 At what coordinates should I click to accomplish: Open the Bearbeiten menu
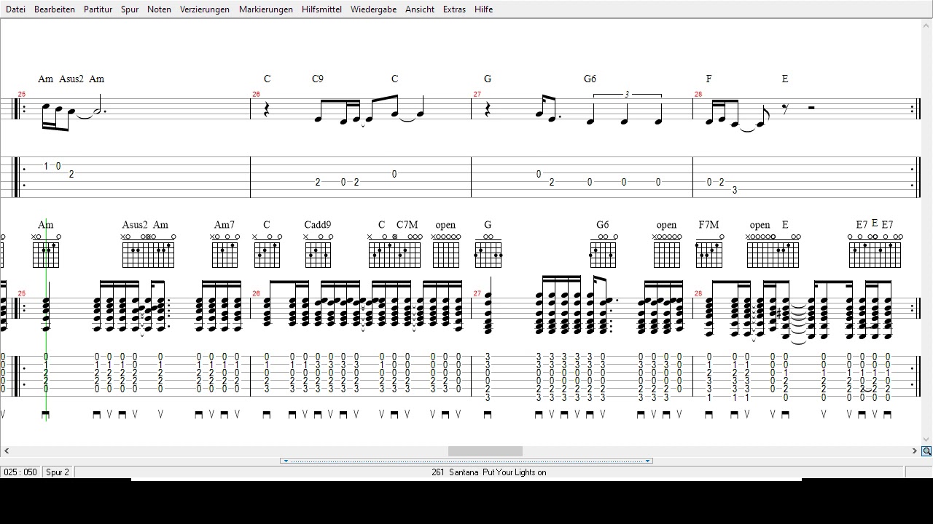[55, 9]
